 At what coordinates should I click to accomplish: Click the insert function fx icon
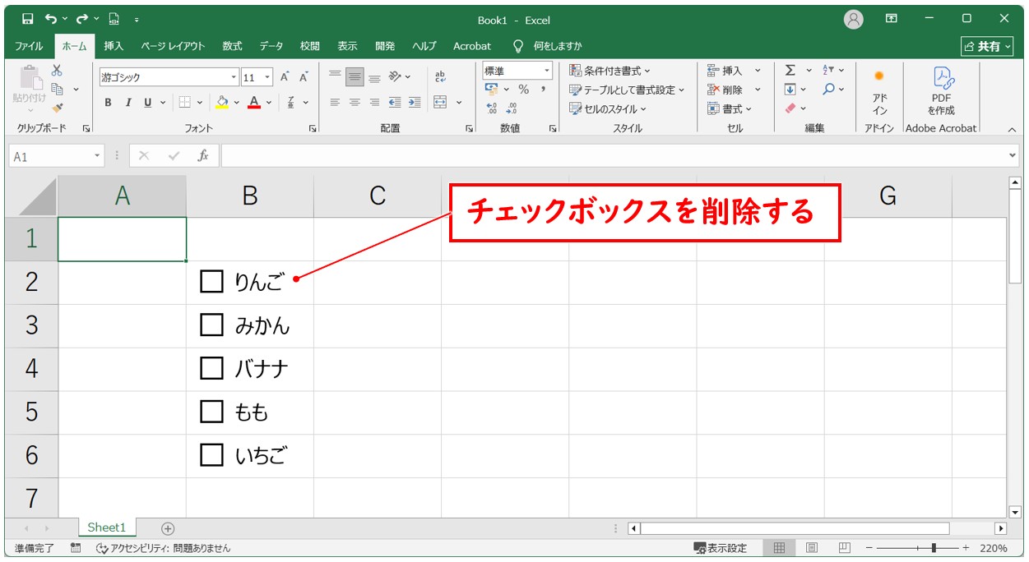click(x=202, y=156)
